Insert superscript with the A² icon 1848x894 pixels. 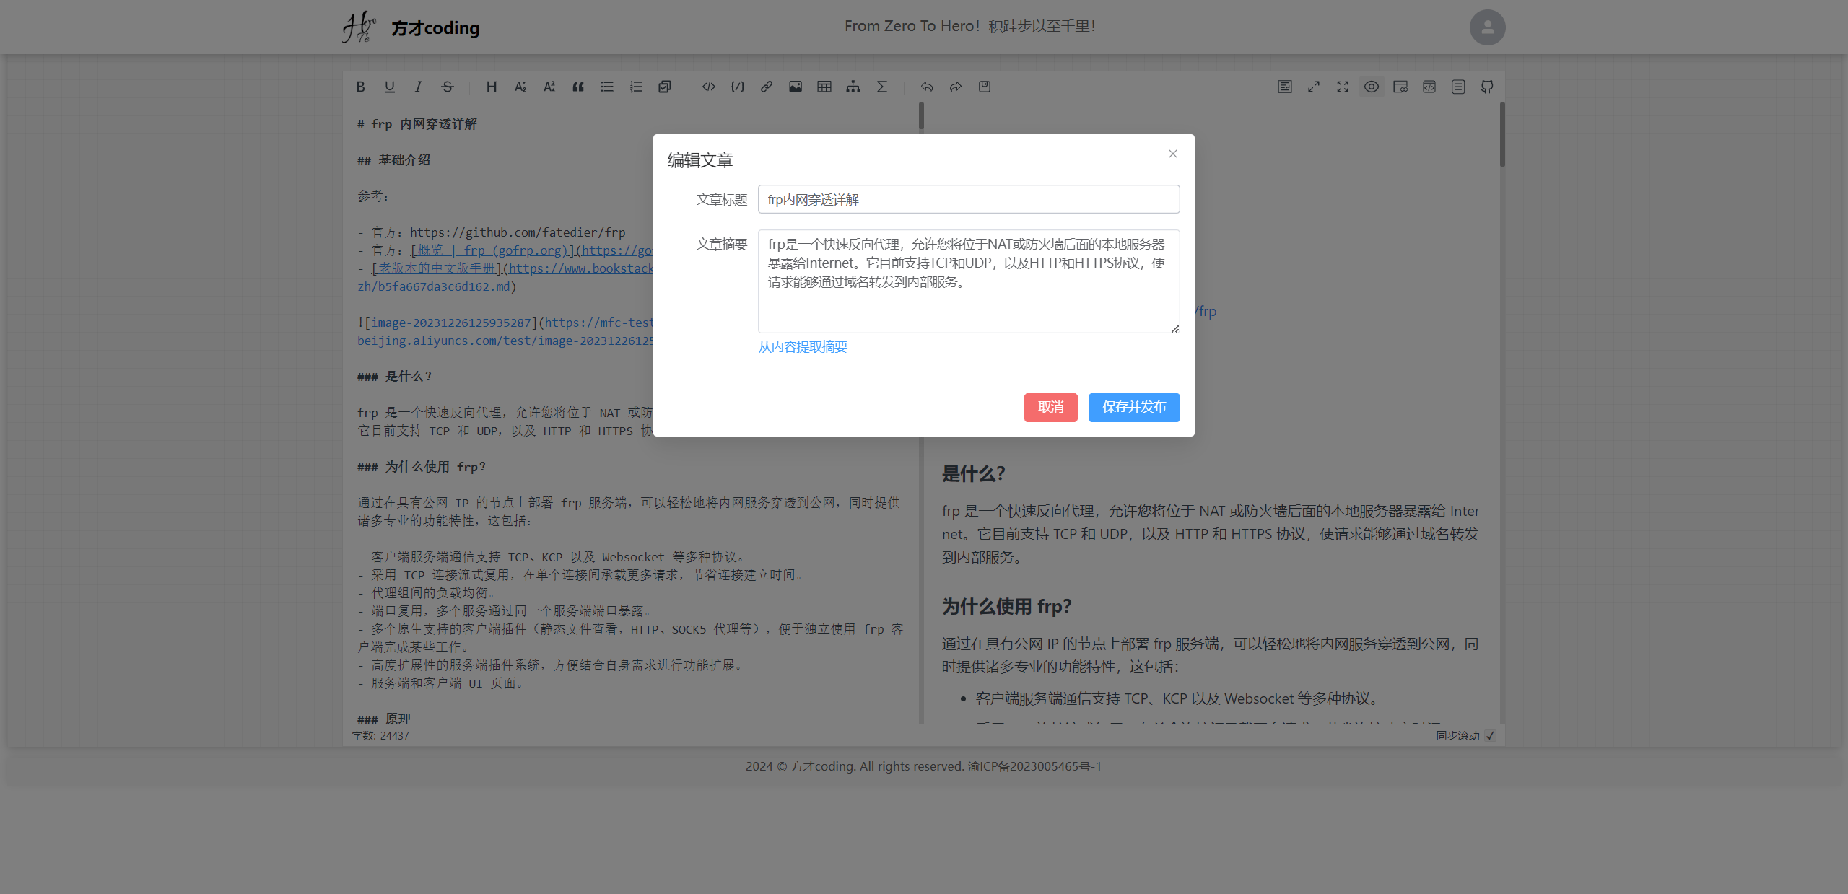click(x=549, y=87)
